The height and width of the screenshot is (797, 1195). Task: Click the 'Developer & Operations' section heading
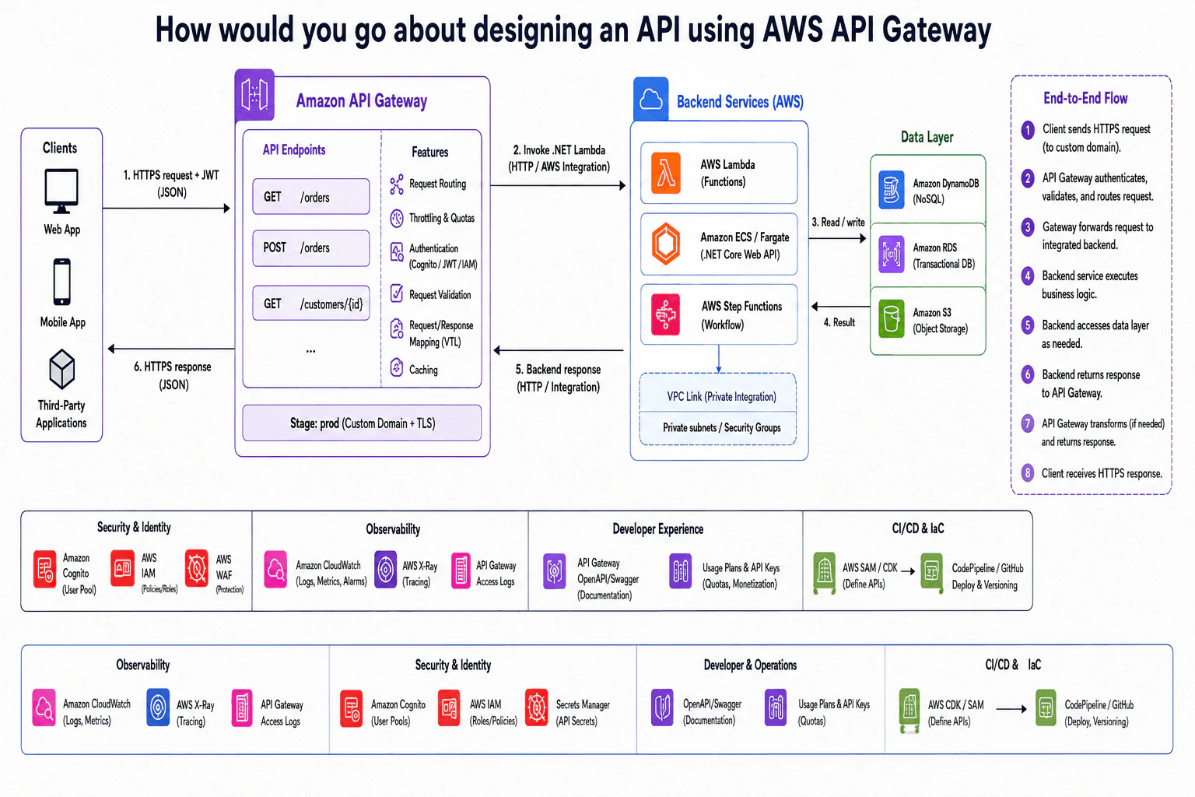(750, 665)
